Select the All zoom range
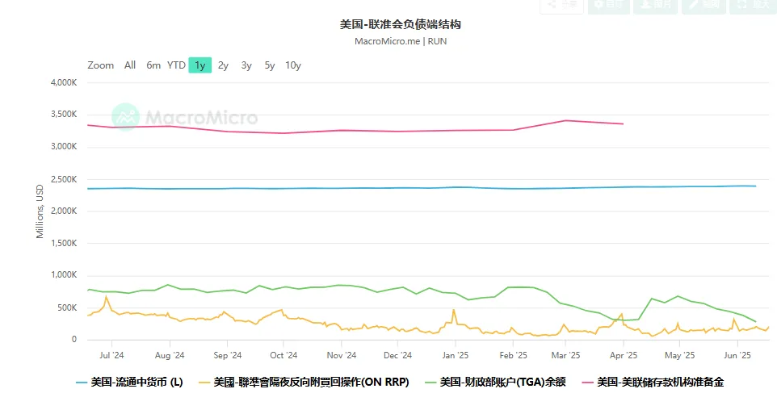Image resolution: width=777 pixels, height=414 pixels. click(130, 65)
